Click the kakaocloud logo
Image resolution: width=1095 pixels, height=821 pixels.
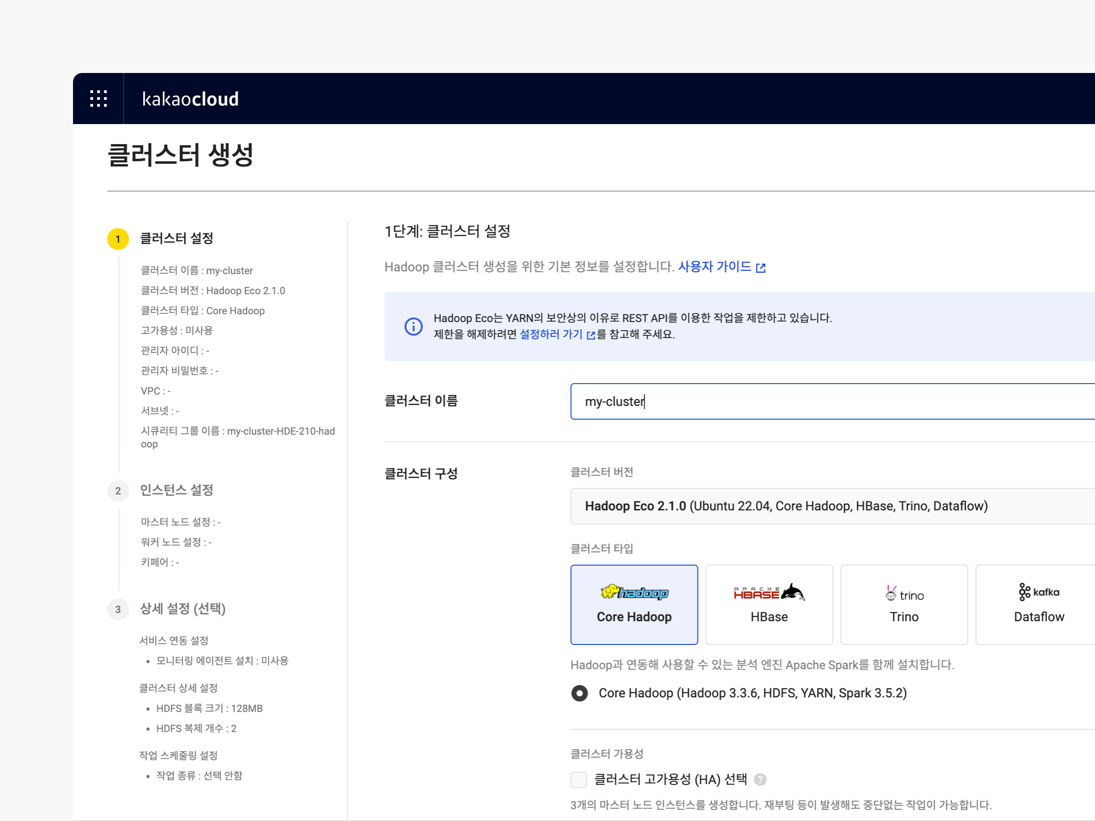(190, 99)
